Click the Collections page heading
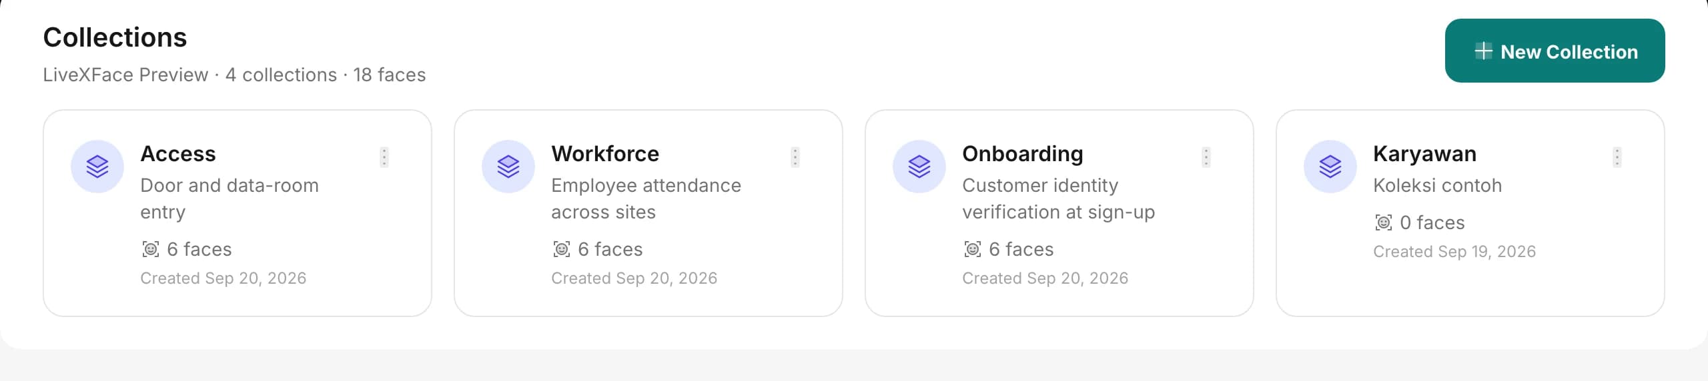The width and height of the screenshot is (1708, 381). 115,37
